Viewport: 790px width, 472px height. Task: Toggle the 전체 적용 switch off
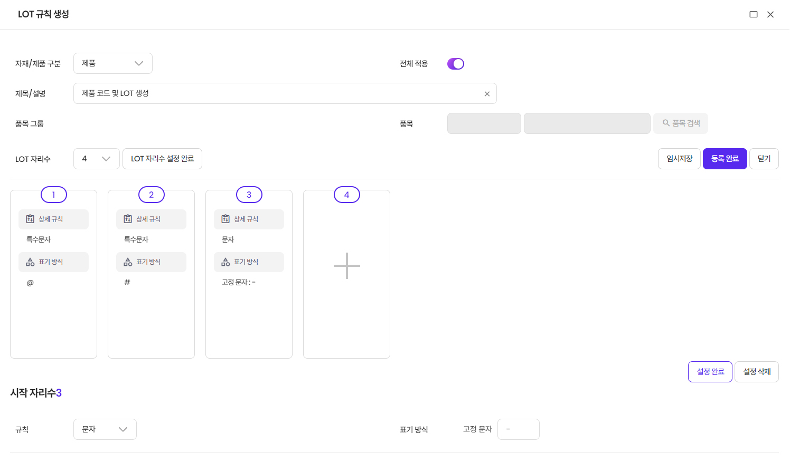(x=455, y=64)
